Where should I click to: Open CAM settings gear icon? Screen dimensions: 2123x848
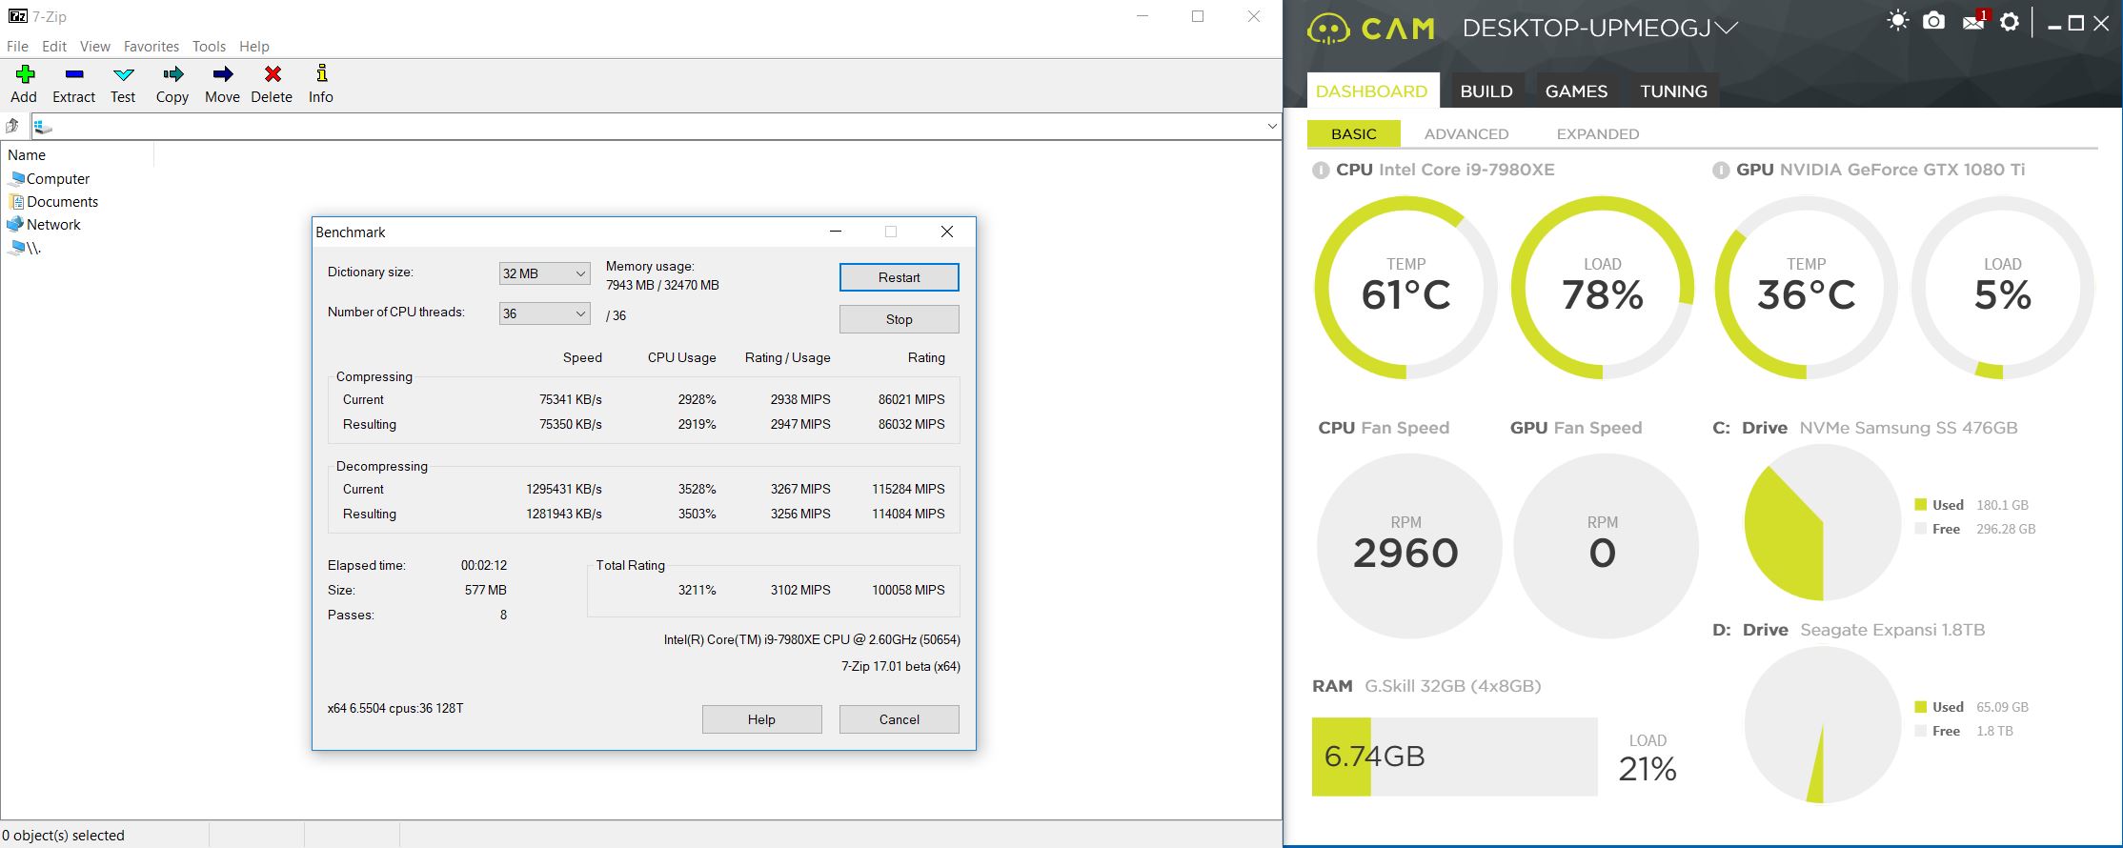coord(2010,21)
